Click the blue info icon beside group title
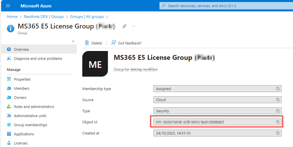The image size is (293, 147). 11,28
